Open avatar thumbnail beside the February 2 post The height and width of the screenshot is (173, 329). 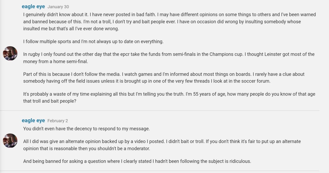coord(10,141)
